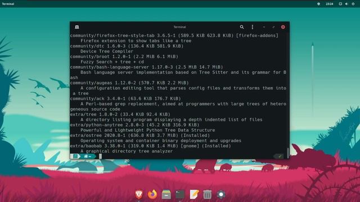Open Settings gear from the dock

[x=221, y=194]
